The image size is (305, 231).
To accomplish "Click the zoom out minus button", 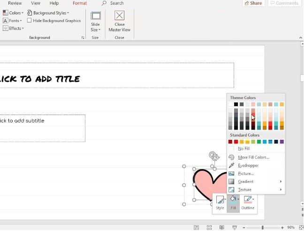I will tap(244, 228).
